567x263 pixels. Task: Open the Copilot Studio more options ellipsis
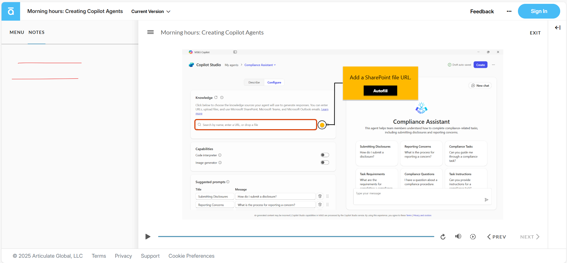click(493, 65)
